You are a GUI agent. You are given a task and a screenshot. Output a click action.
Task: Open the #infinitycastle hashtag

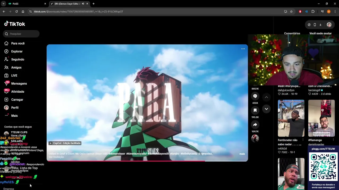point(189,154)
